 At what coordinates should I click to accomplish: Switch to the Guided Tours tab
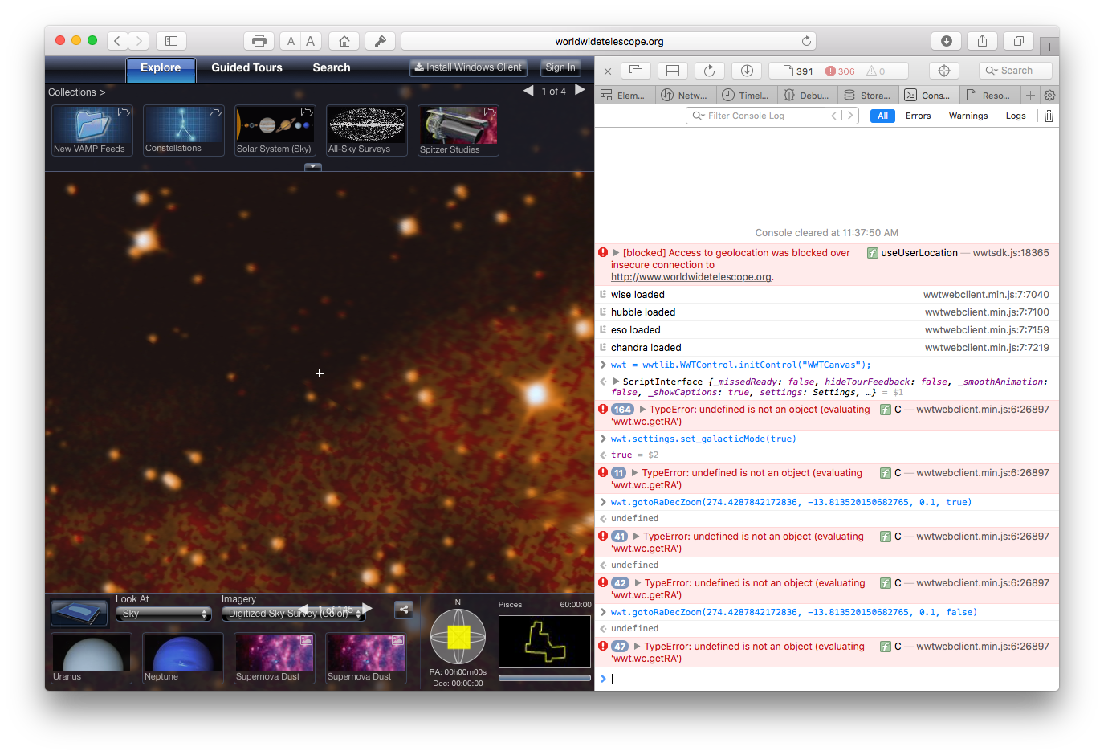click(246, 68)
